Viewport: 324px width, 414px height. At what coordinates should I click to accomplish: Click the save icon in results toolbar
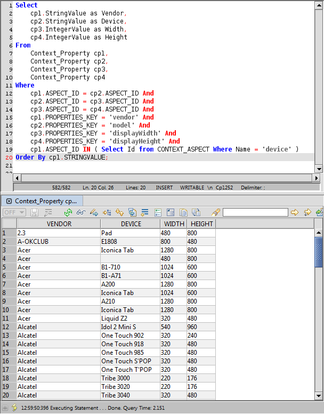pyautogui.click(x=35, y=212)
